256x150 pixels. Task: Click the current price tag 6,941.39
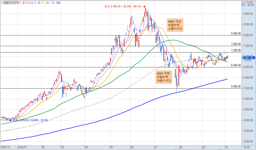tap(248, 58)
